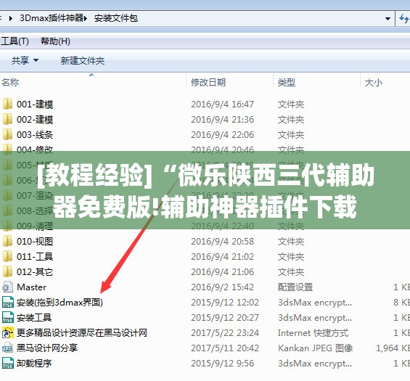Open the 帮助(H) menu
The width and height of the screenshot is (410, 381).
[55, 41]
